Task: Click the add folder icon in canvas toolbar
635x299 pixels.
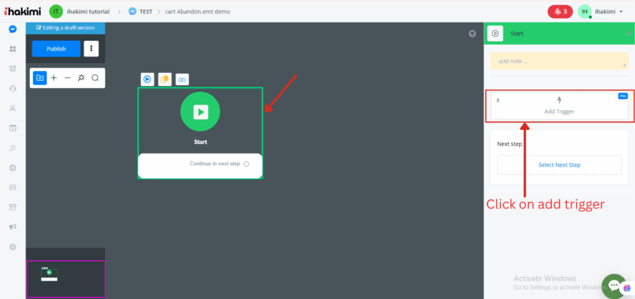Action: (x=40, y=78)
